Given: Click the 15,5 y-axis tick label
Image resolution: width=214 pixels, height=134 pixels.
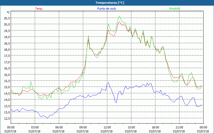Looking at the screenshot, I should click(7, 81).
